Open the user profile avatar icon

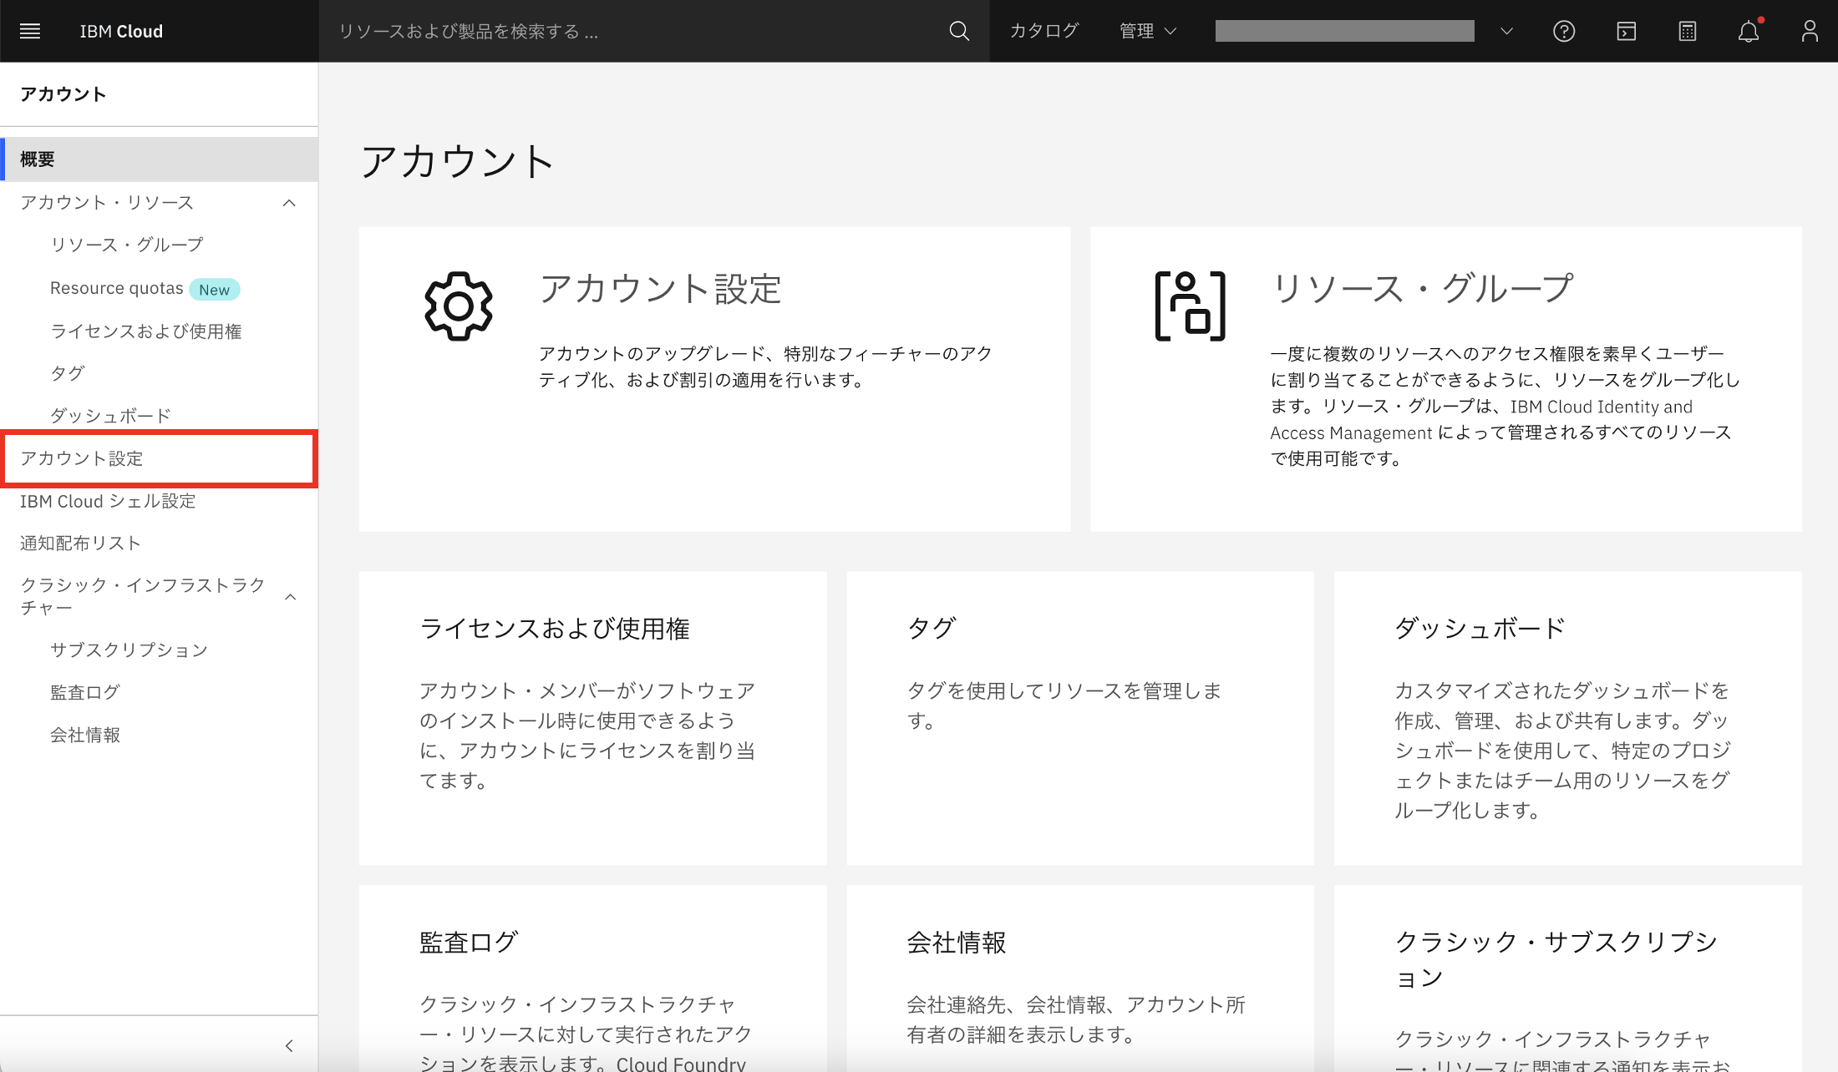click(1809, 31)
